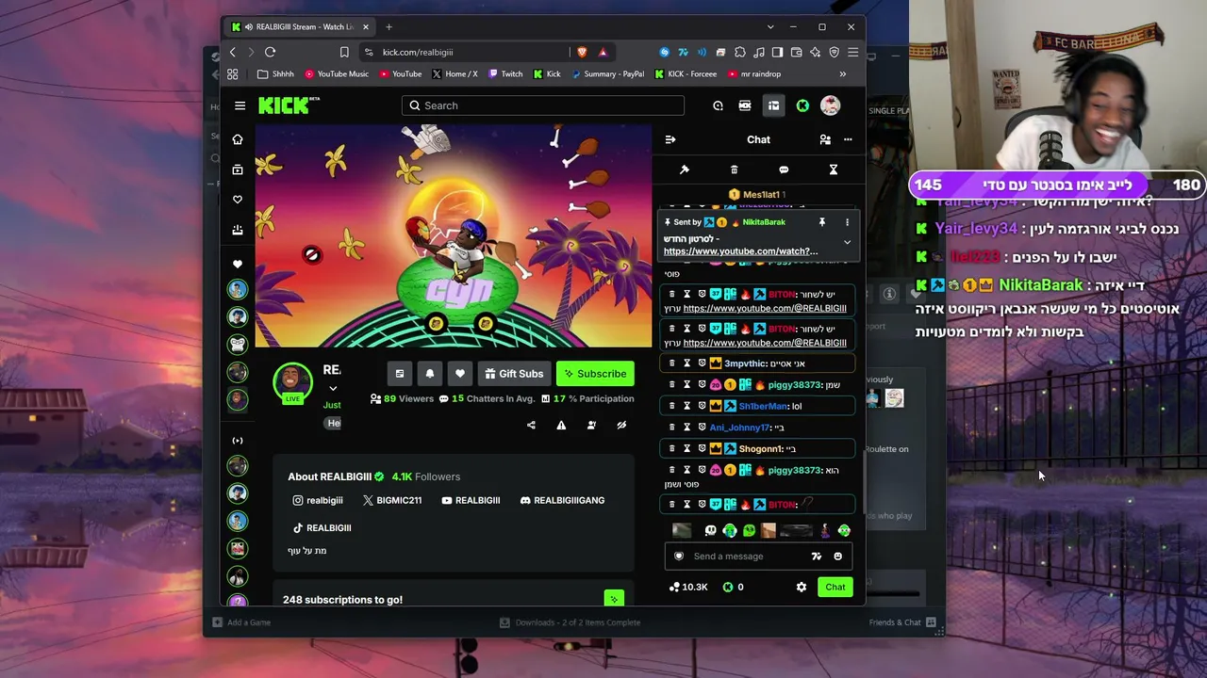Share the stream via share icon

click(x=531, y=426)
